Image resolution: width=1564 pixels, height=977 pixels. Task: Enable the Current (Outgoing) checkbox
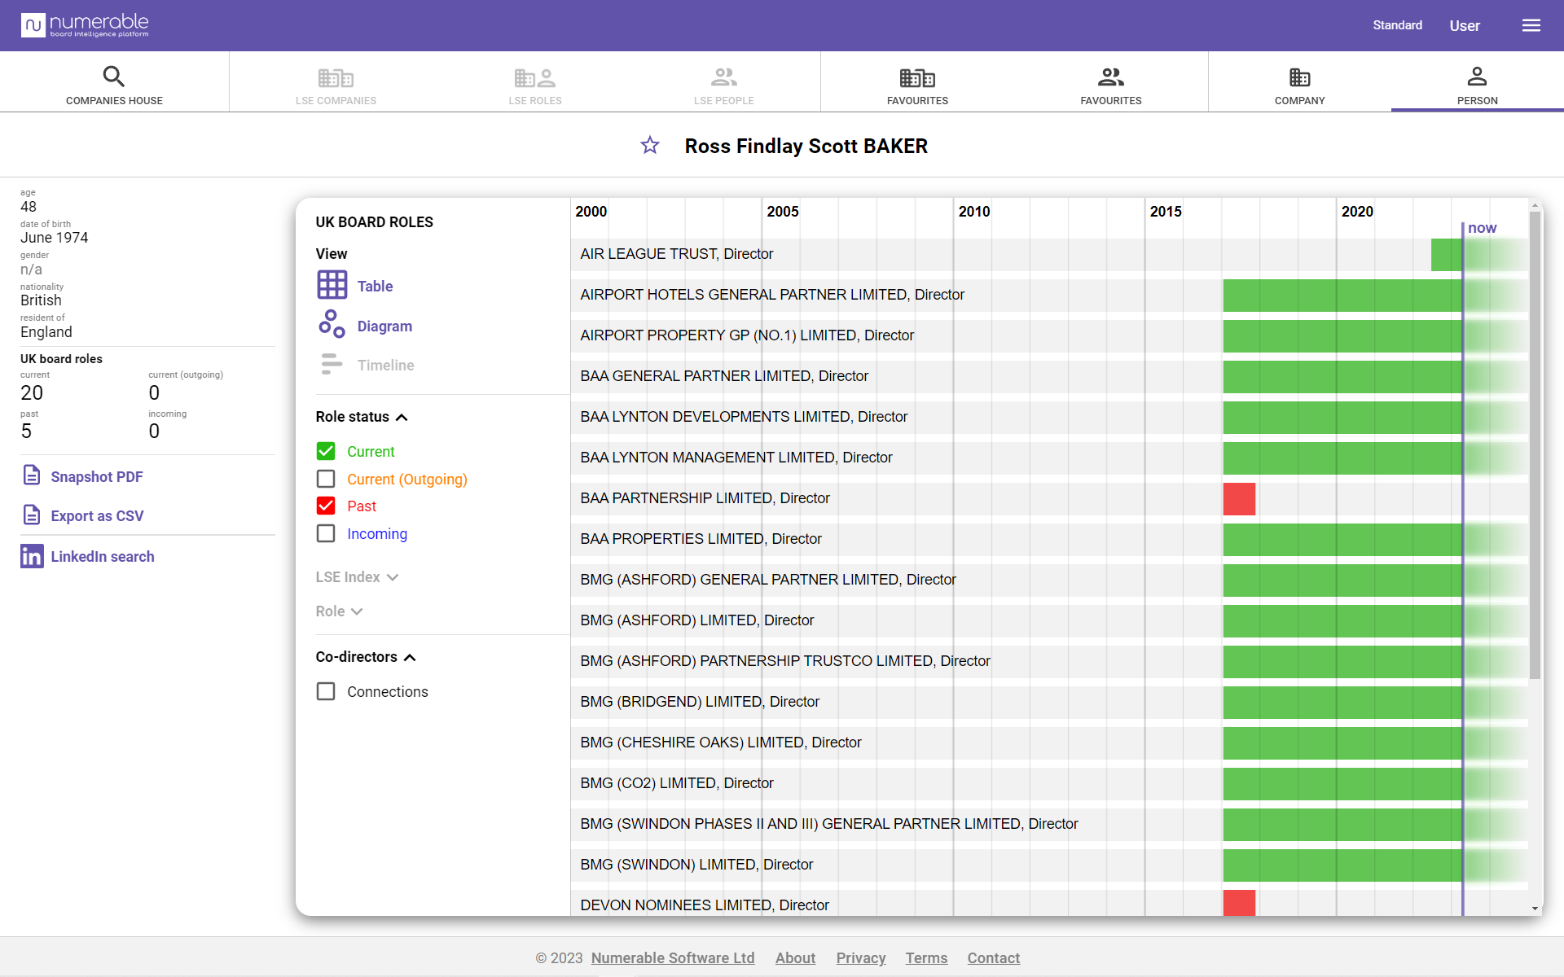(326, 479)
